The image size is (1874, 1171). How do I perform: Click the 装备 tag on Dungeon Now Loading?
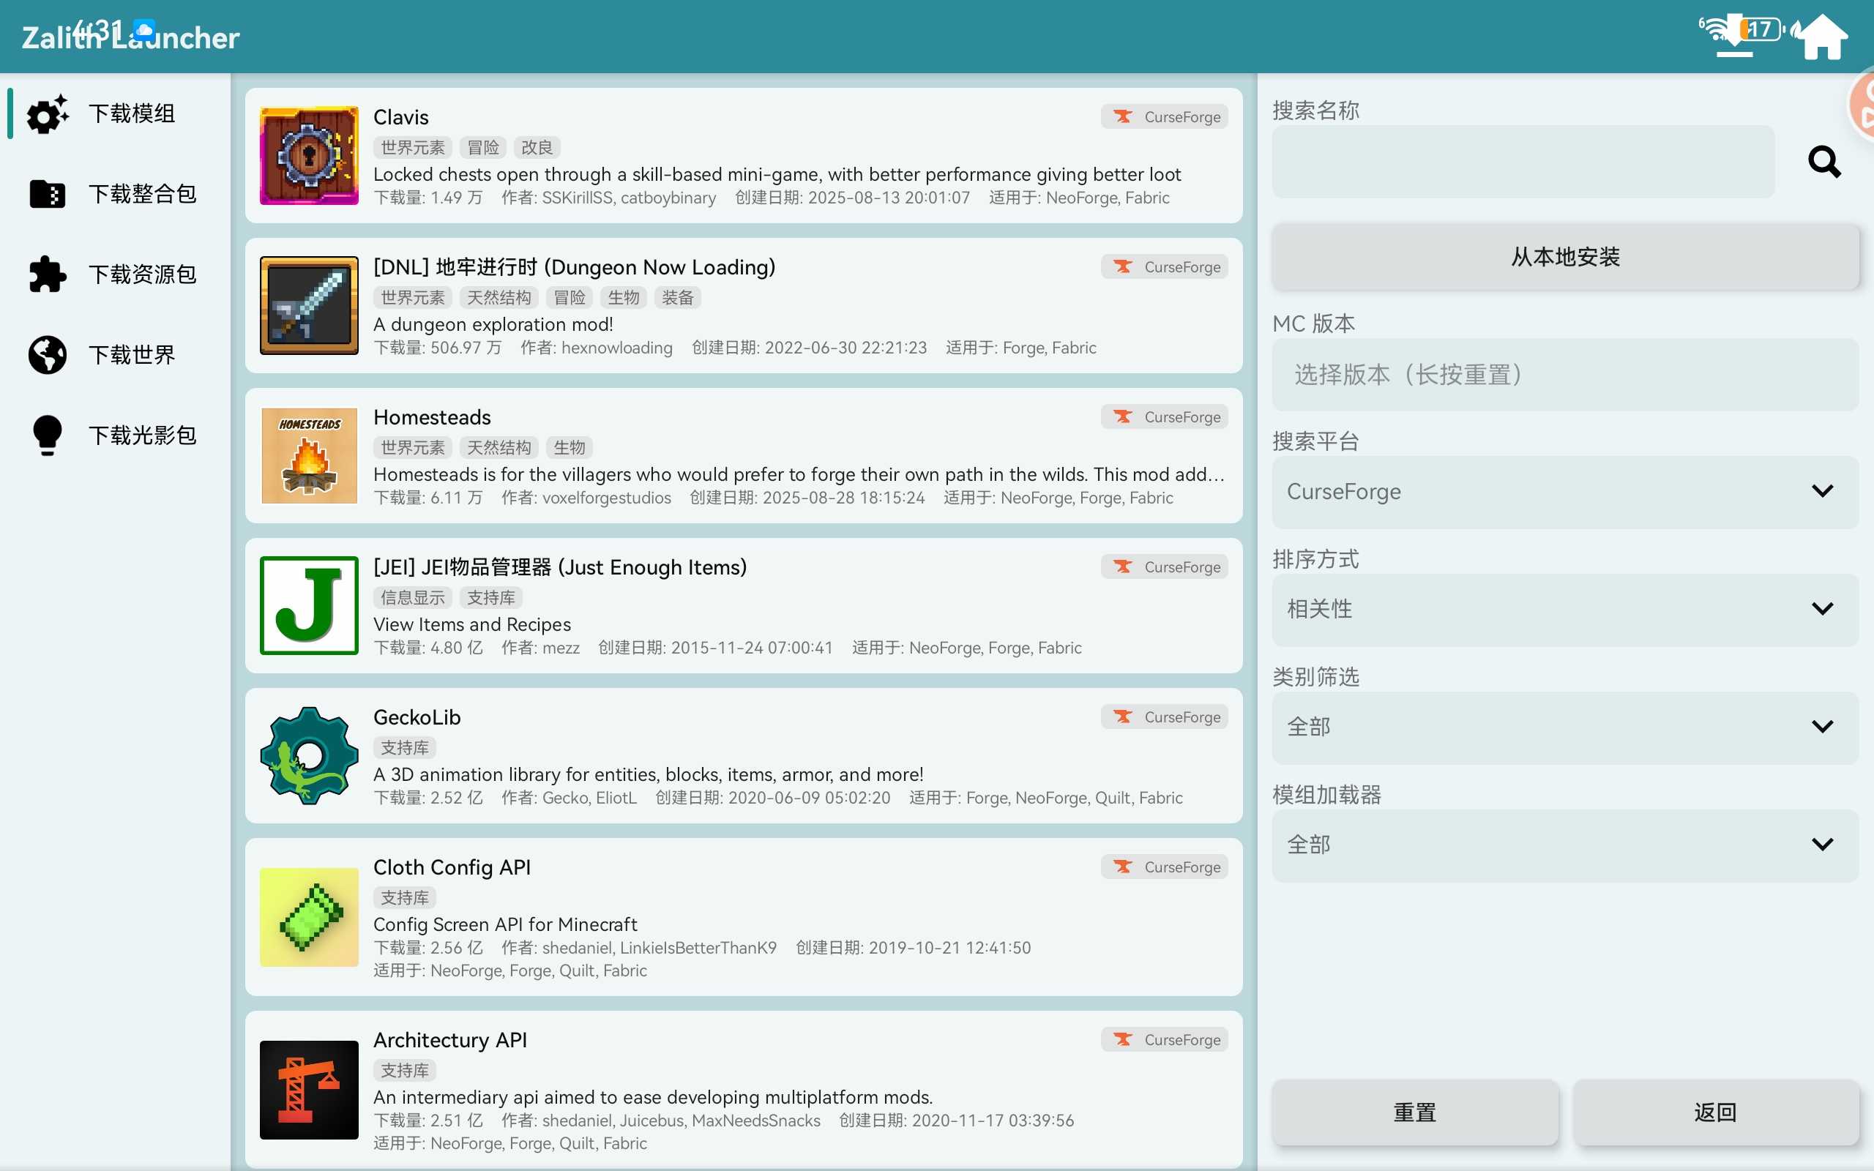pyautogui.click(x=678, y=297)
